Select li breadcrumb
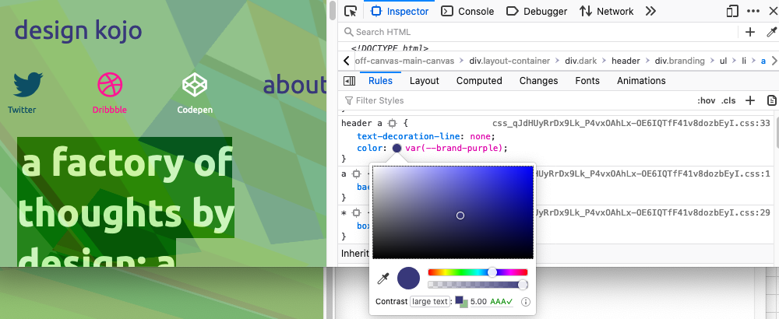779x319 pixels. pos(744,61)
